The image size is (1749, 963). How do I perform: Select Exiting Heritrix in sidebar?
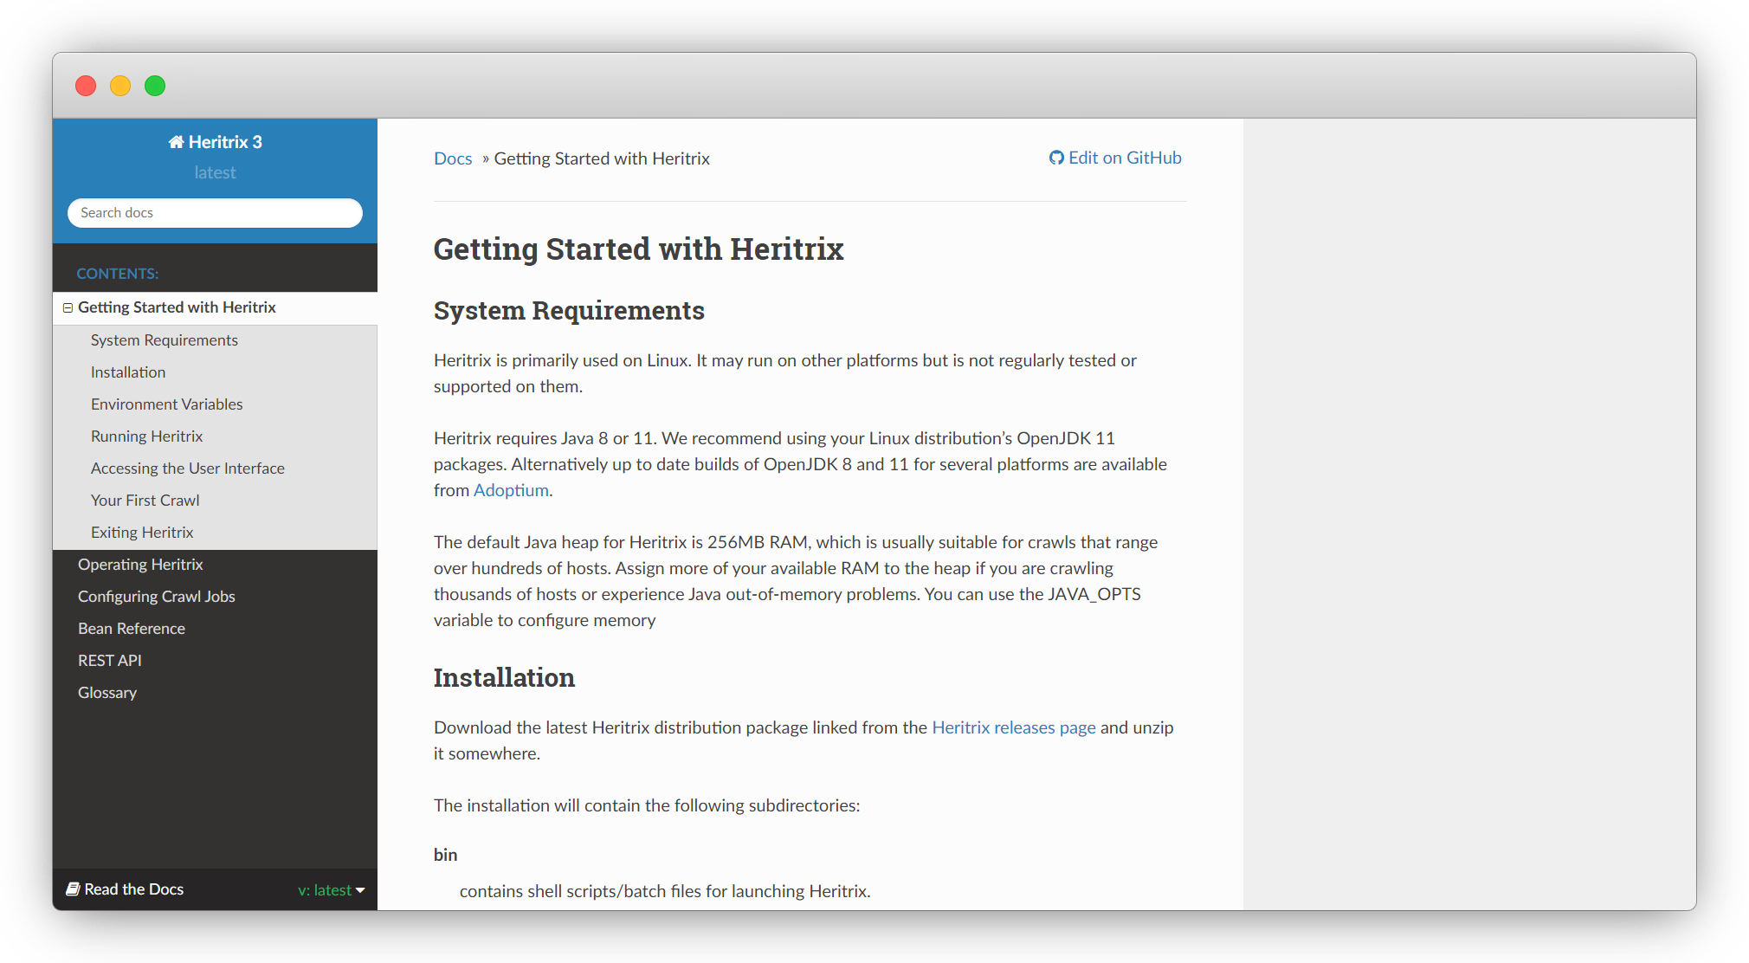click(x=142, y=533)
